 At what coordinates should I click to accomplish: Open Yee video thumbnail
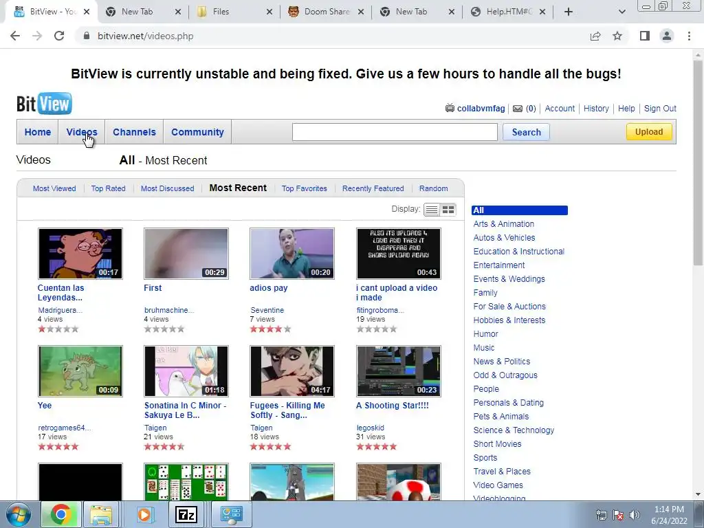[80, 371]
